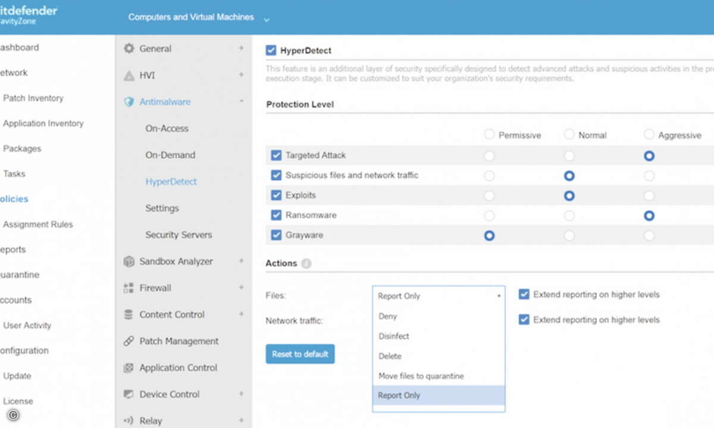Click the Actions info icon
The height and width of the screenshot is (428, 714).
click(306, 263)
